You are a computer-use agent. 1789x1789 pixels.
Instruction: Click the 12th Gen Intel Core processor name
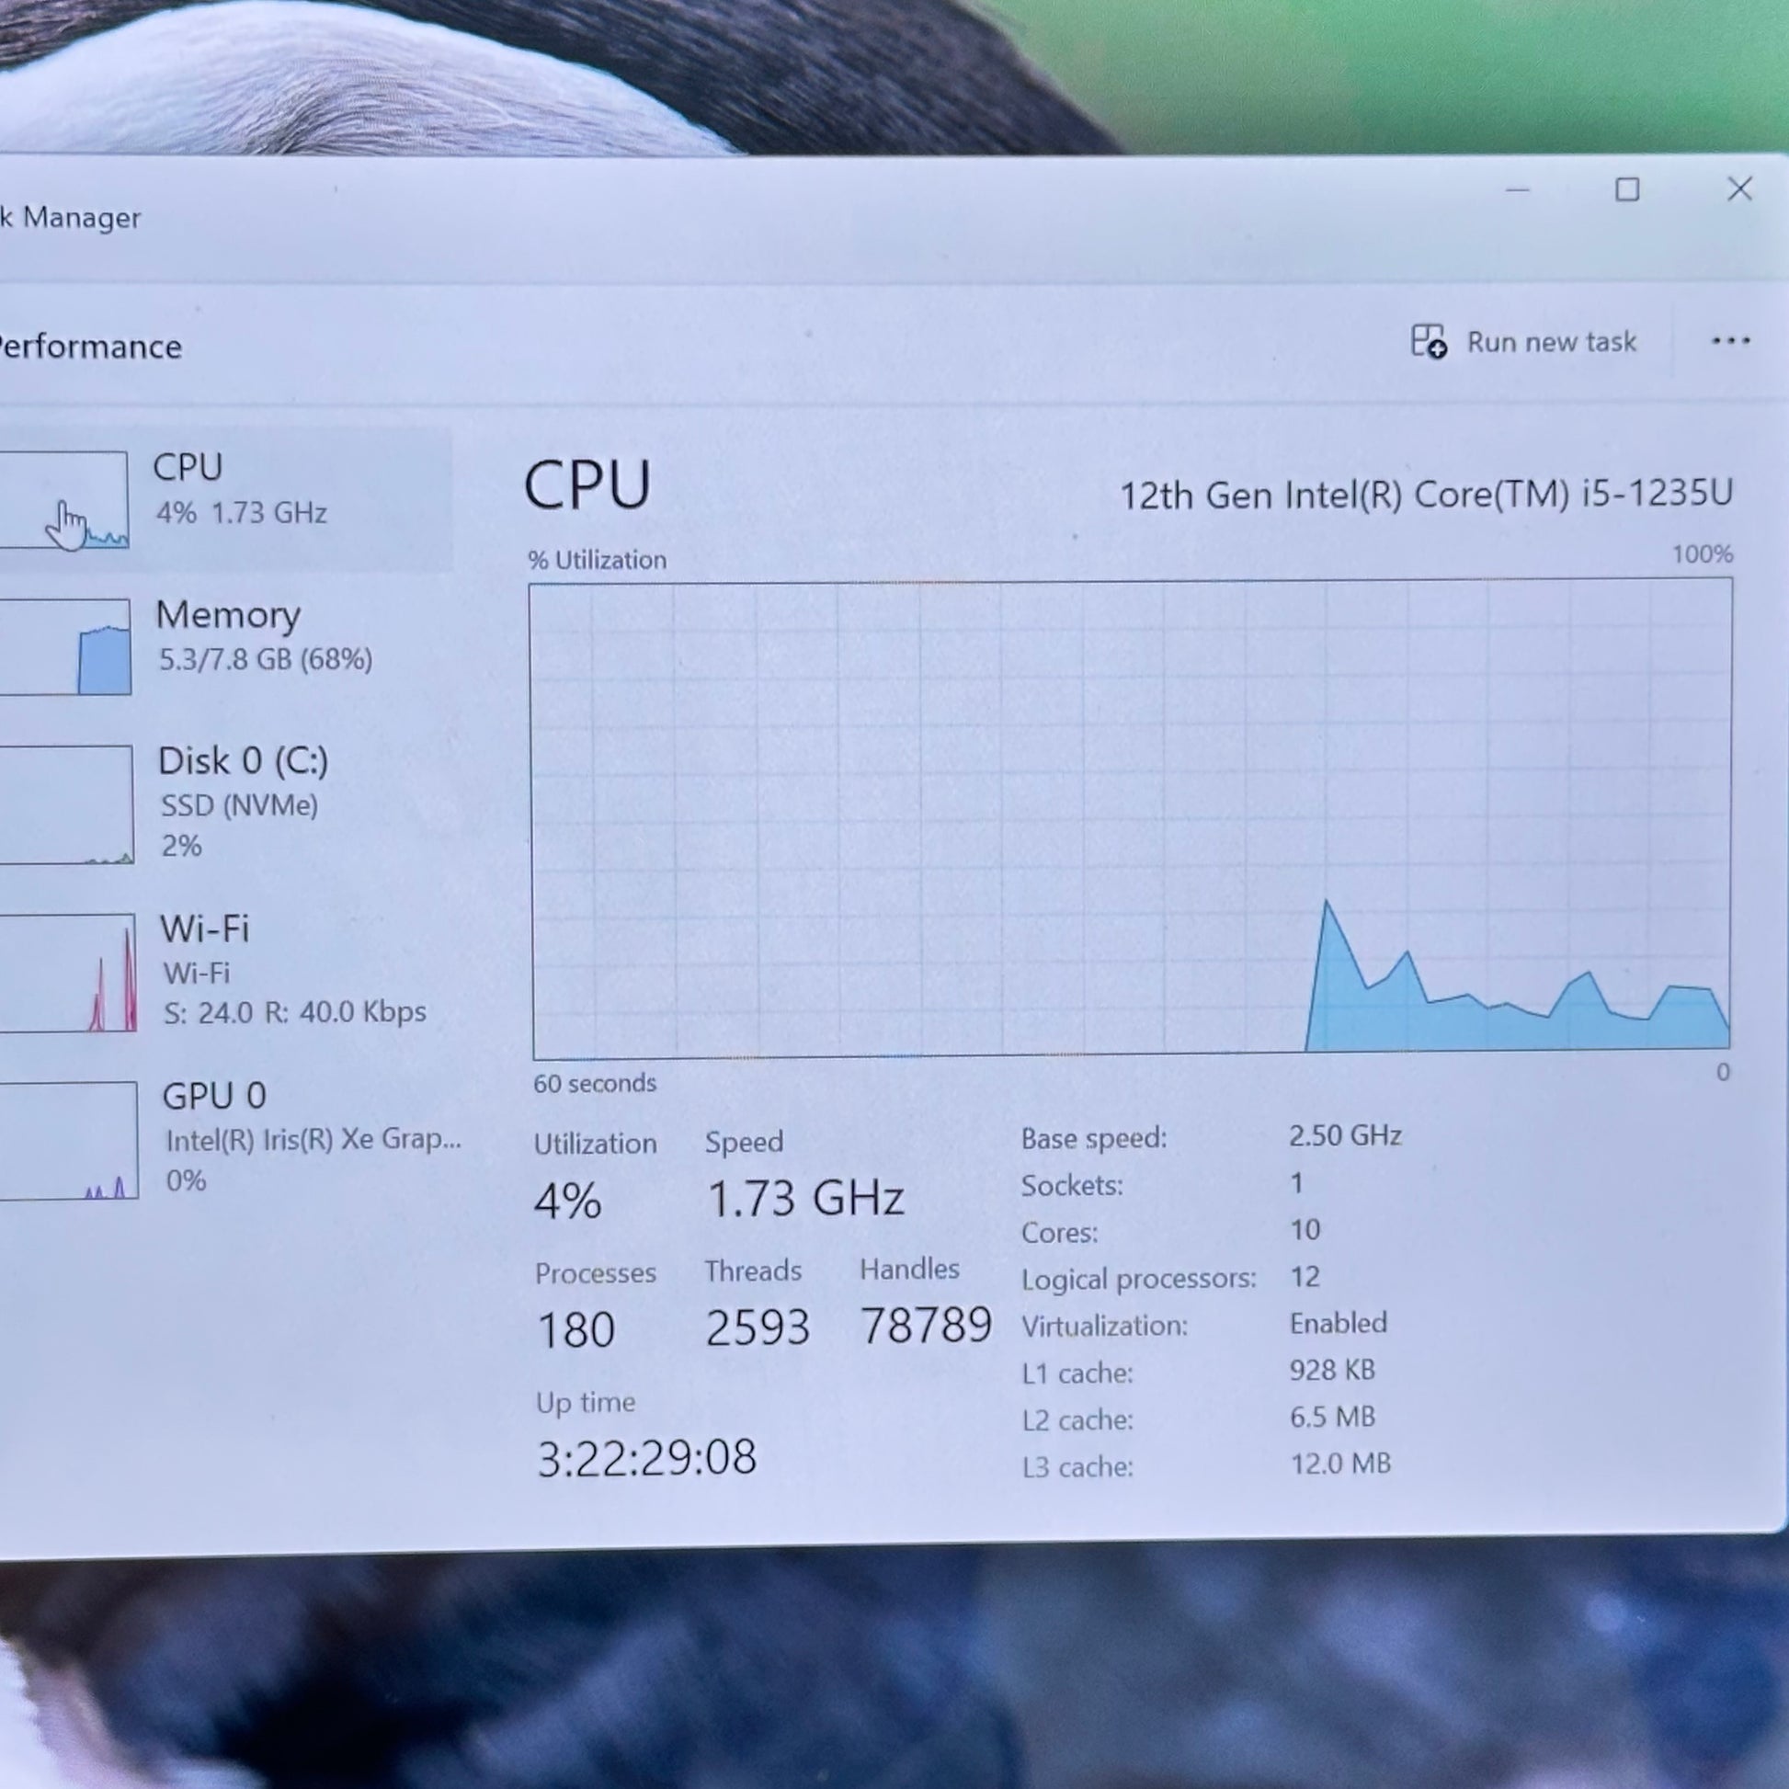1426,495
